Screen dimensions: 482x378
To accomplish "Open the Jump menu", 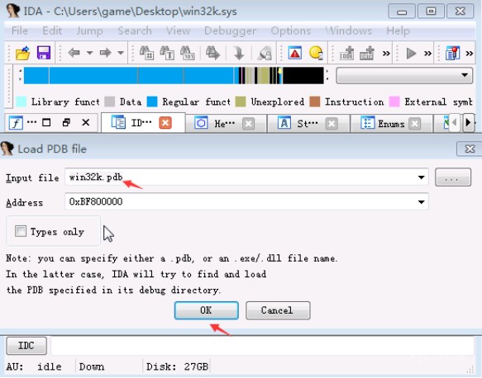I will tap(89, 31).
